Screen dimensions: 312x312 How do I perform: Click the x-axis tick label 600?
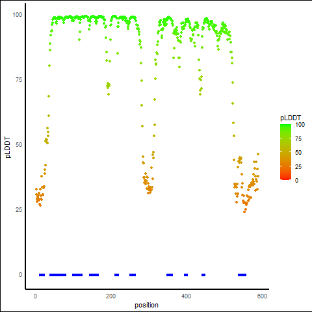click(x=262, y=296)
